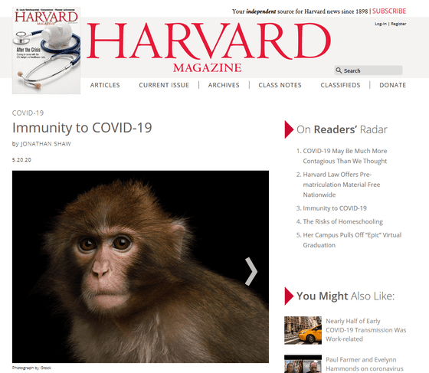Image resolution: width=429 pixels, height=373 pixels.
Task: Open the Paul Farmer video thumbnail
Action: pyautogui.click(x=303, y=364)
